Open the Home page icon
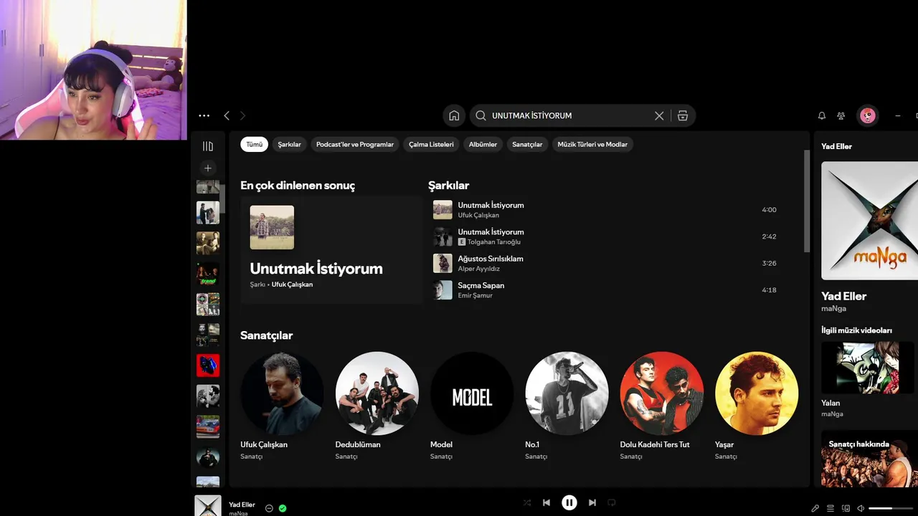This screenshot has width=918, height=516. click(454, 115)
